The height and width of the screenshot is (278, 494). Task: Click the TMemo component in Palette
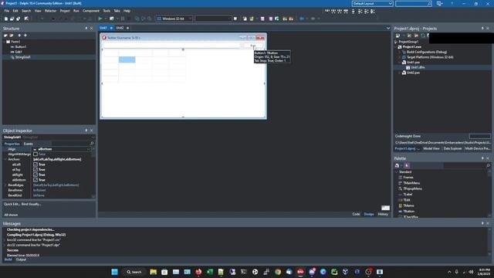point(408,206)
